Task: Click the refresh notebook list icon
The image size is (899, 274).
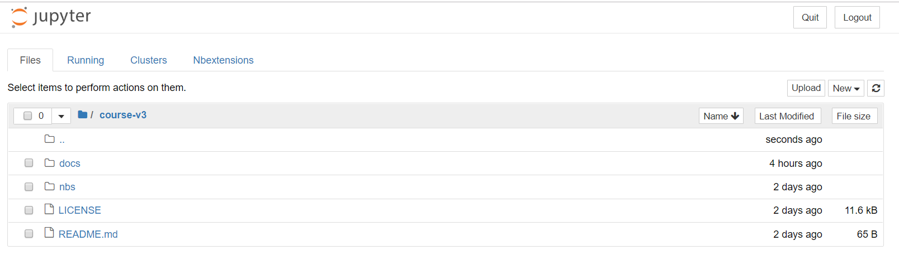Action: [x=876, y=88]
